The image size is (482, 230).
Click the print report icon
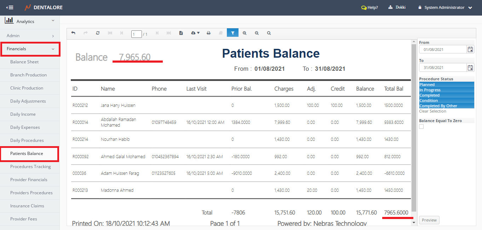coord(208,33)
